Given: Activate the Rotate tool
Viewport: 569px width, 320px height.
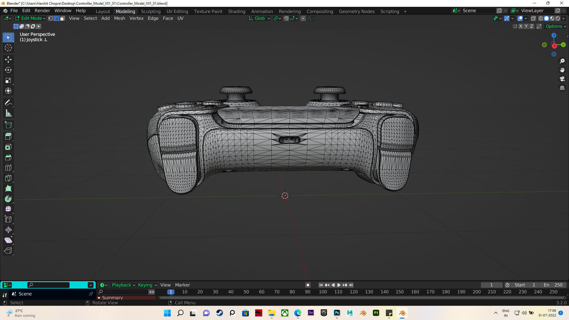Looking at the screenshot, I should point(8,70).
